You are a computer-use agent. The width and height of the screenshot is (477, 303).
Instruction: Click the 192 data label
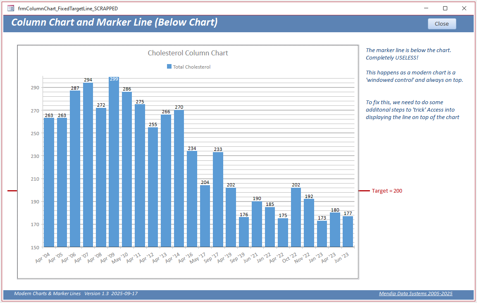(x=309, y=196)
